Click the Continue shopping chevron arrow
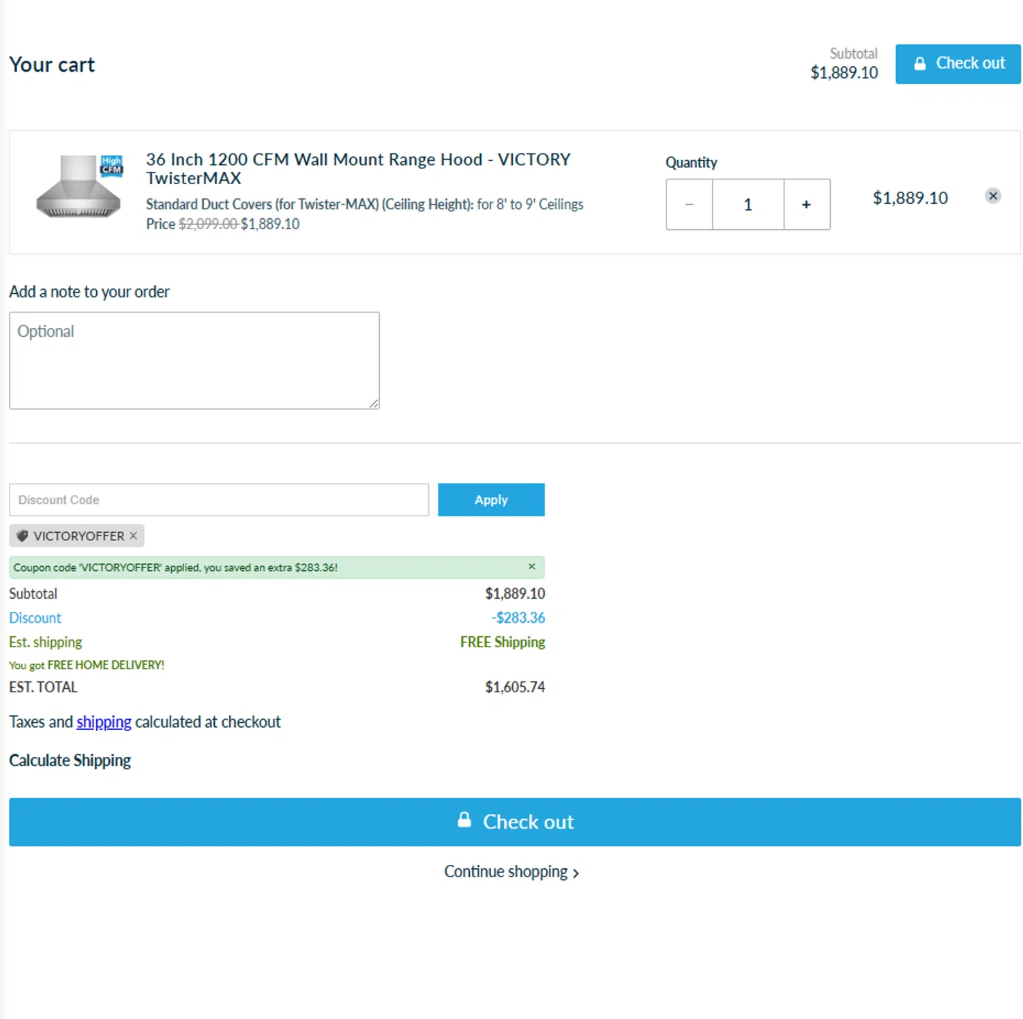This screenshot has height=1019, width=1023. (x=576, y=873)
